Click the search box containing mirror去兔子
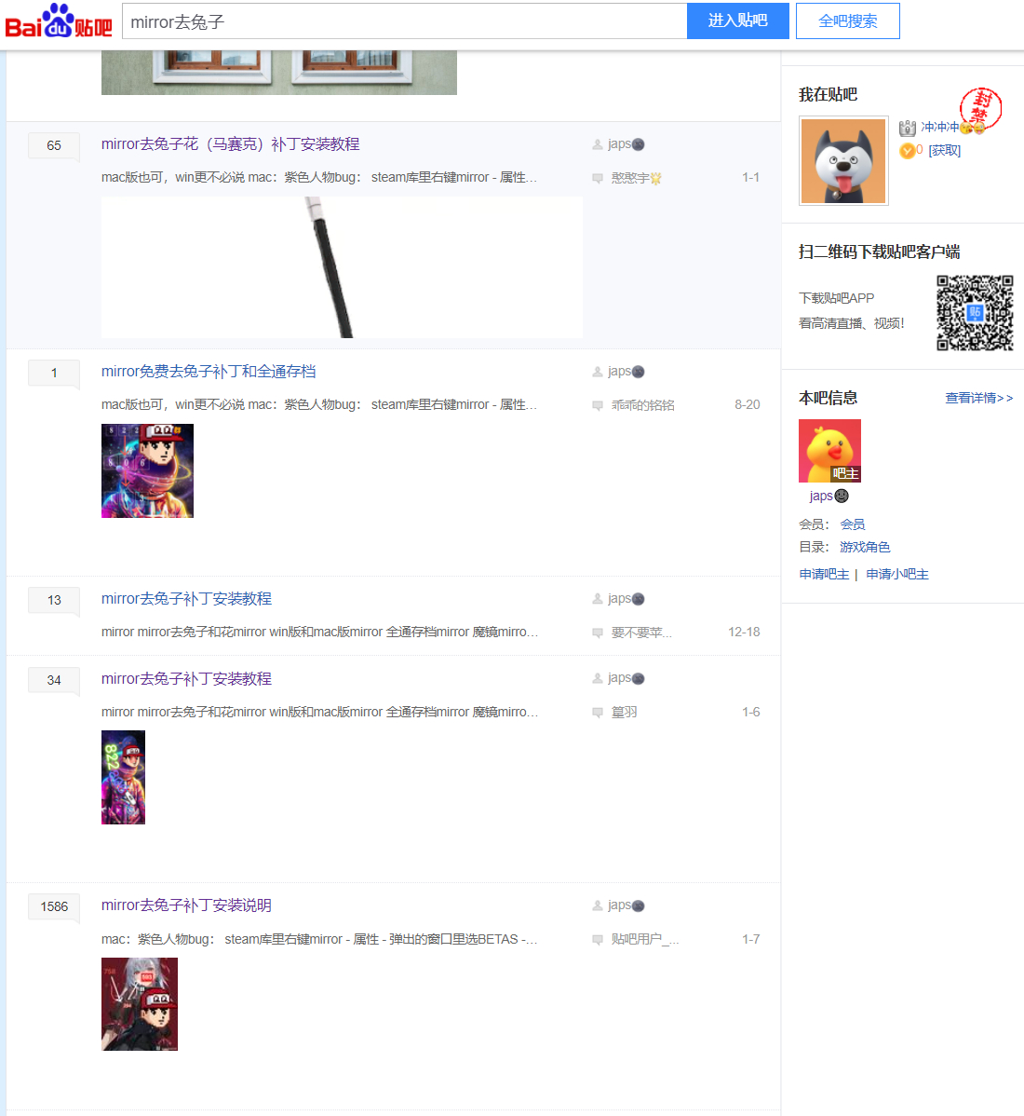 [404, 21]
